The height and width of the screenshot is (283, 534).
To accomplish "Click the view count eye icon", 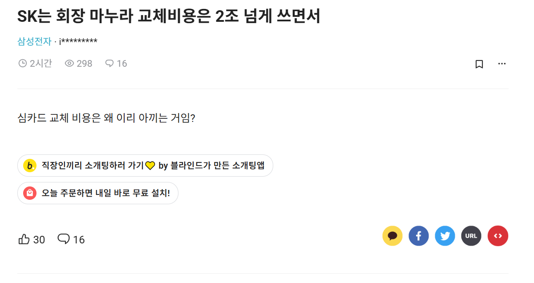I will click(x=69, y=64).
